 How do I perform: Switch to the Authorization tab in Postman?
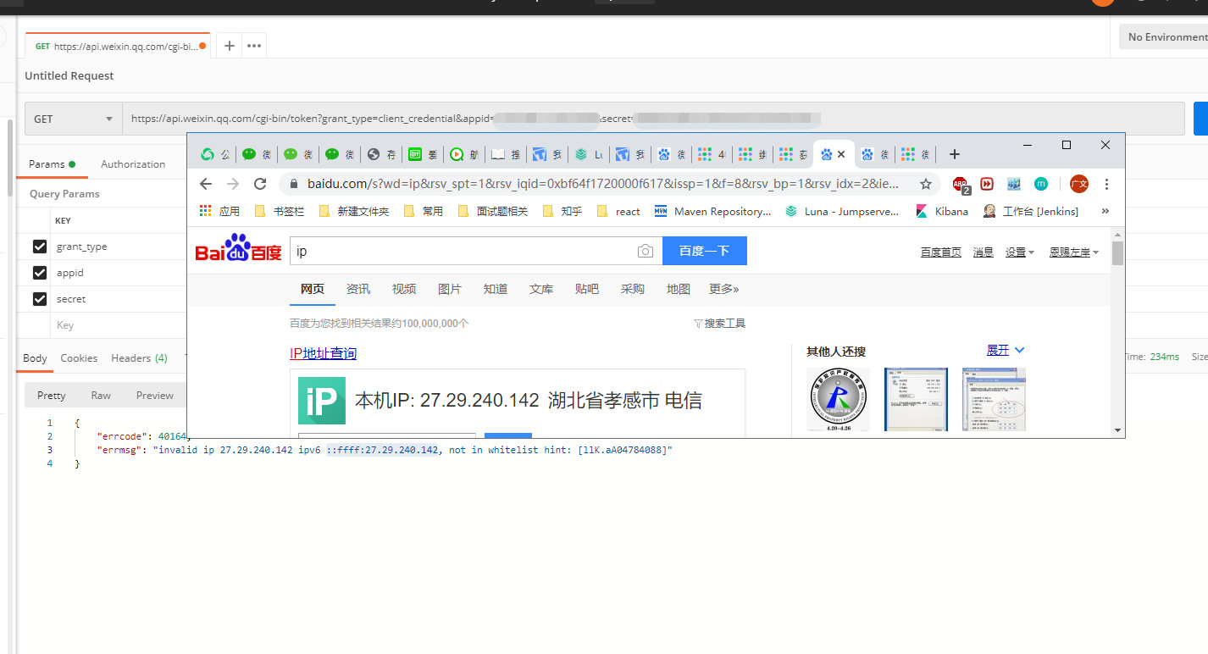[133, 163]
